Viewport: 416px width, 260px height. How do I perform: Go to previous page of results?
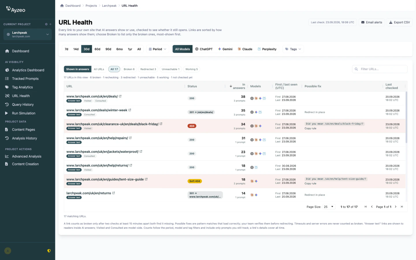tap(372, 207)
